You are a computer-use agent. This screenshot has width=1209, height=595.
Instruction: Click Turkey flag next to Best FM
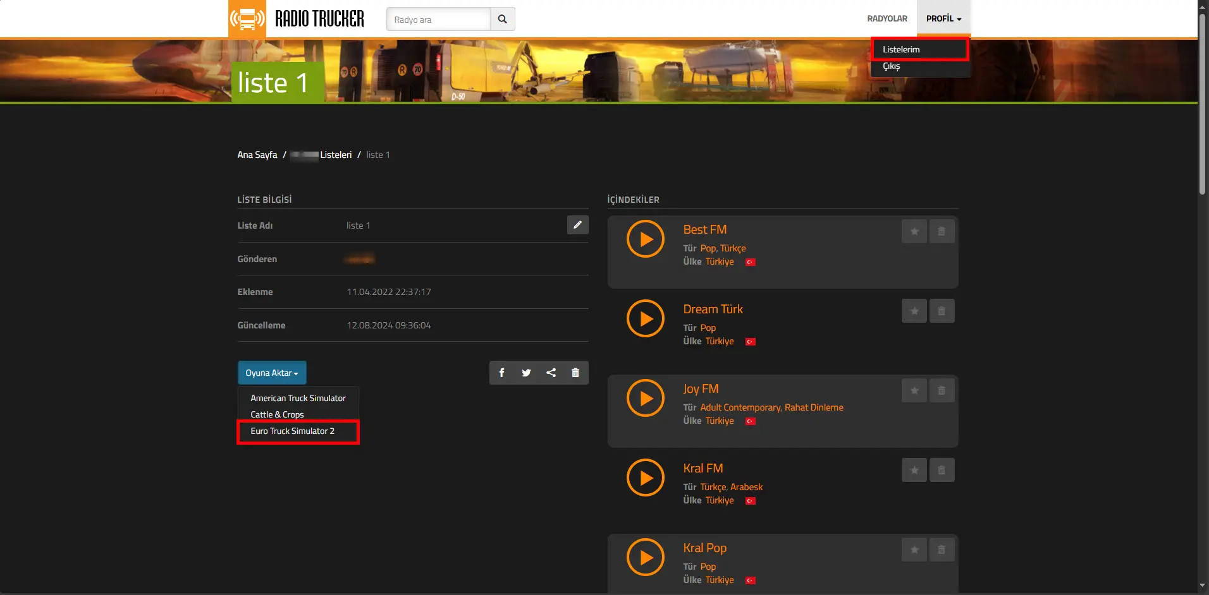751,262
